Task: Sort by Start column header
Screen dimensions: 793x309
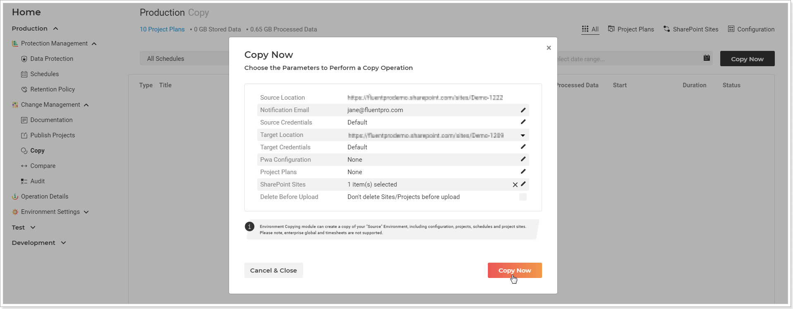Action: [619, 85]
